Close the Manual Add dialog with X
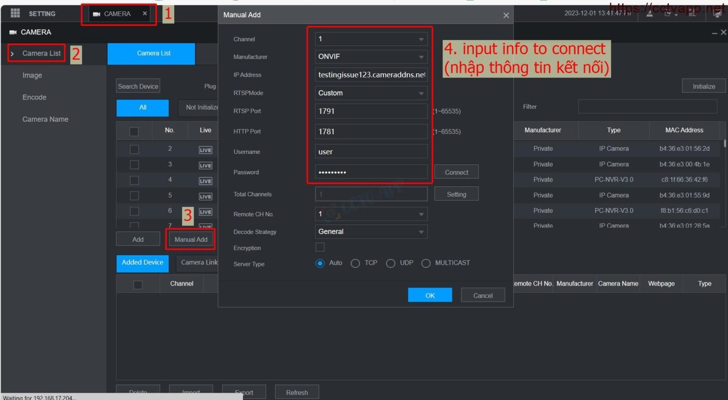Viewport: 728px width, 400px height. 506,16
